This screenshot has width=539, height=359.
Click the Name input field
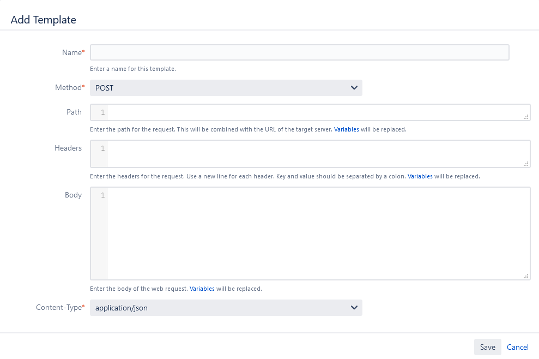tap(299, 52)
